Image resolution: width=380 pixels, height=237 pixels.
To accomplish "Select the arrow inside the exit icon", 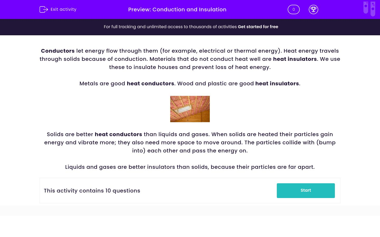I will 45,9.
